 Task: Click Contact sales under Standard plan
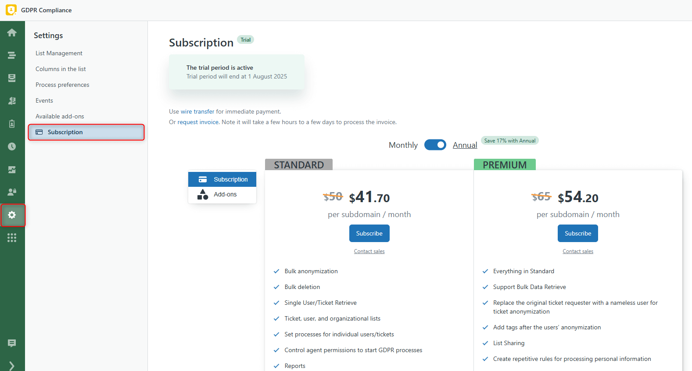pos(369,251)
